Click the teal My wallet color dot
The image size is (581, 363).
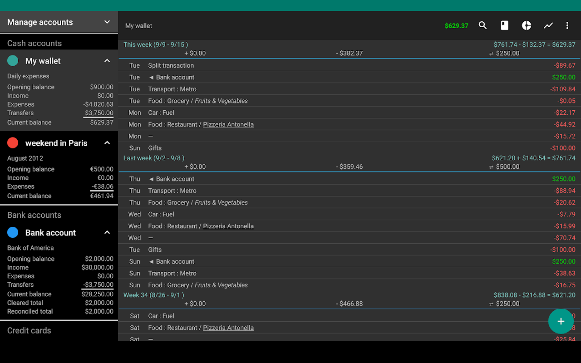13,61
